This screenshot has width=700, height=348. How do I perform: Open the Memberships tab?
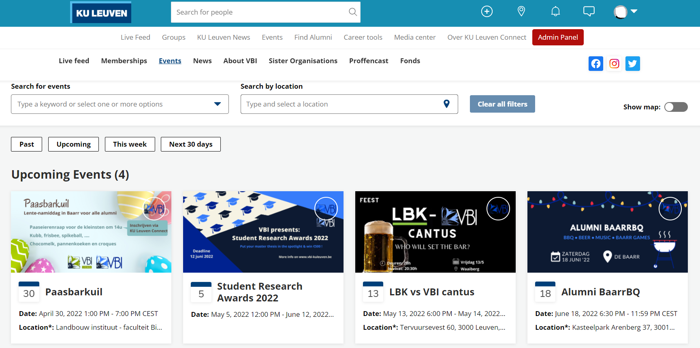124,61
